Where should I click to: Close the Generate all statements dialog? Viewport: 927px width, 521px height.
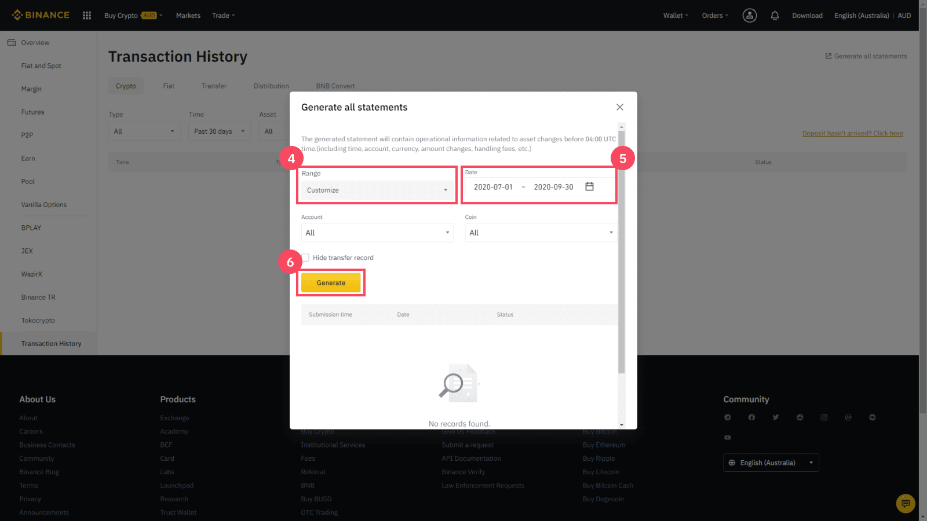(620, 107)
